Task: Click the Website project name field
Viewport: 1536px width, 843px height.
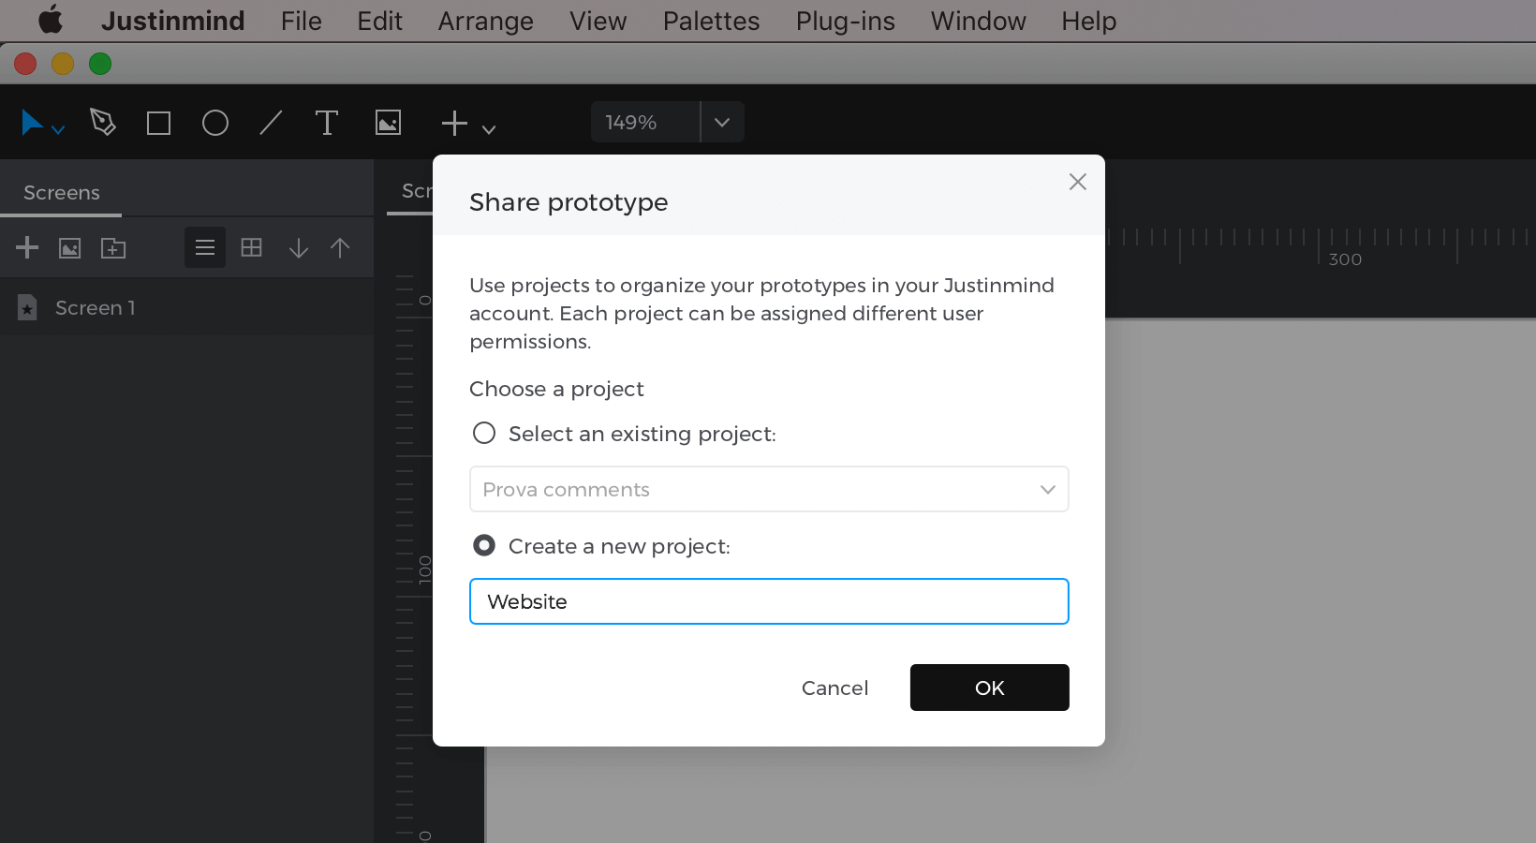Action: point(769,601)
